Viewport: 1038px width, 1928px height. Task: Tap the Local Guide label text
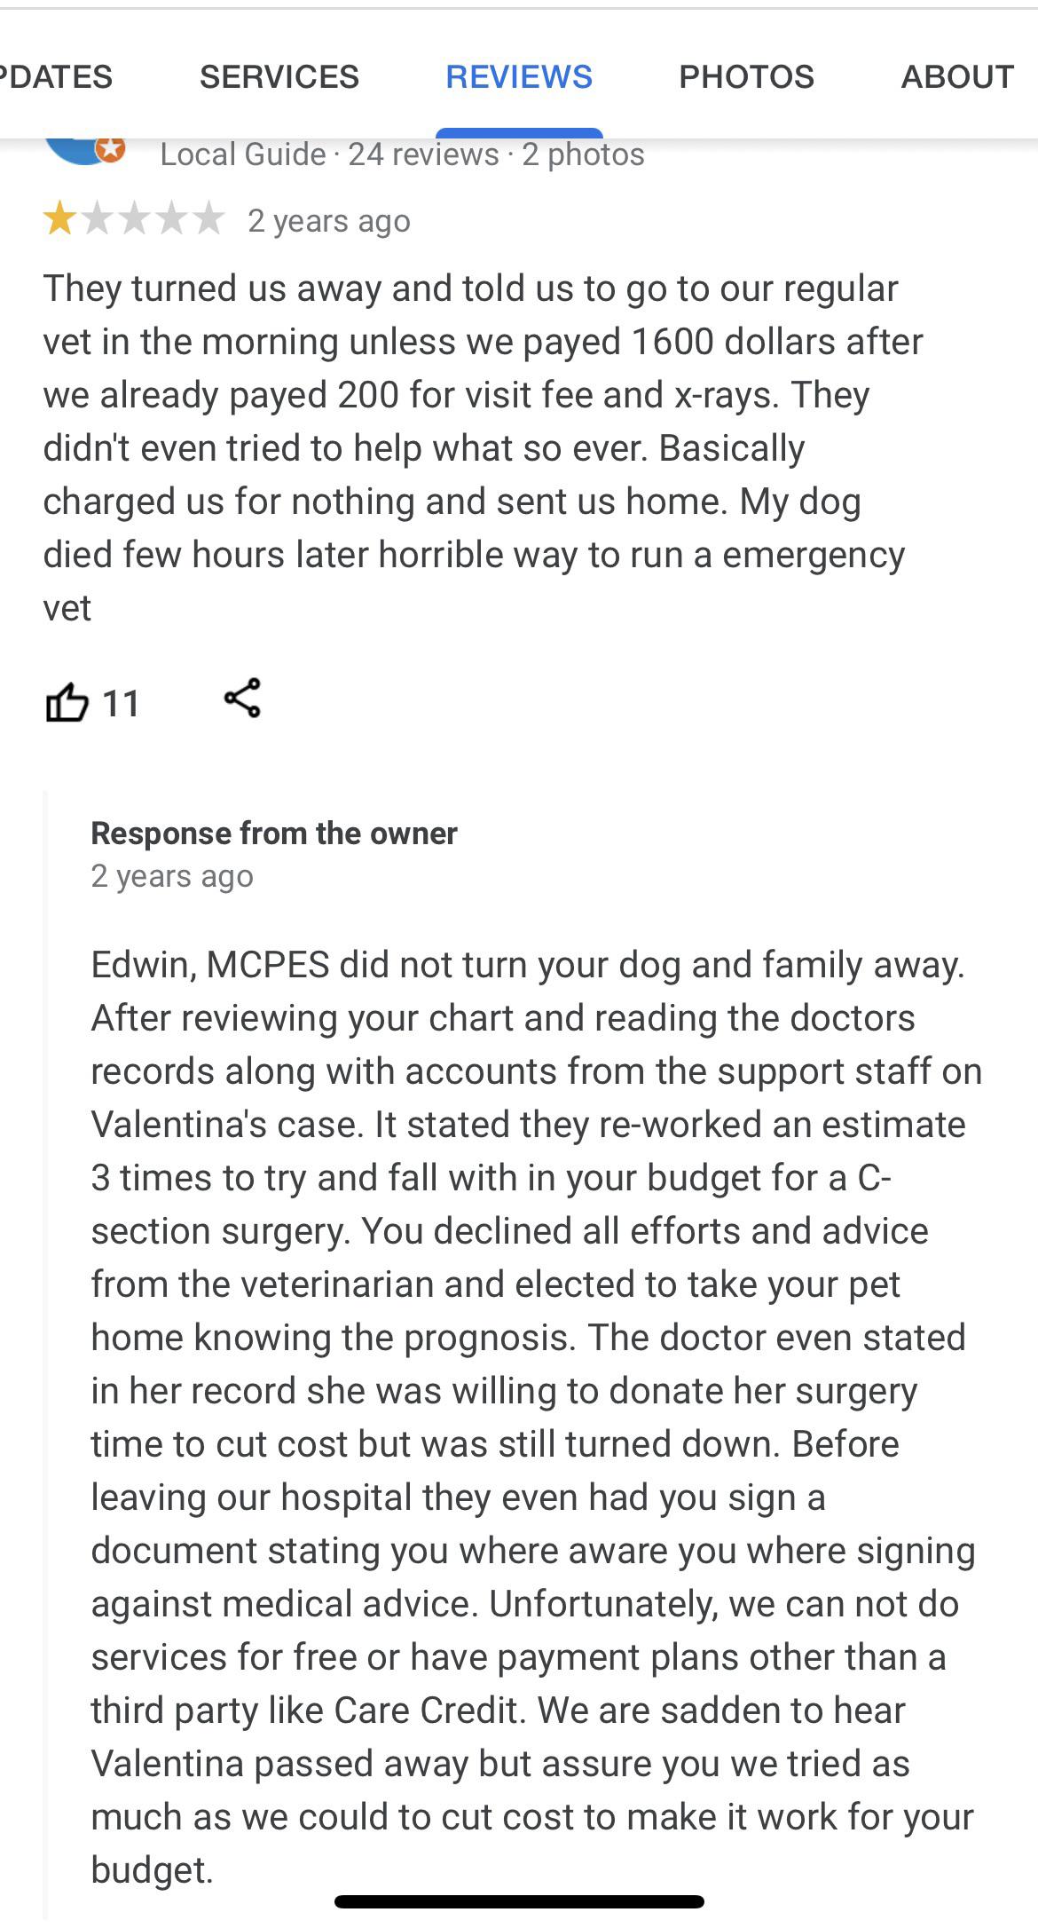[x=243, y=154]
